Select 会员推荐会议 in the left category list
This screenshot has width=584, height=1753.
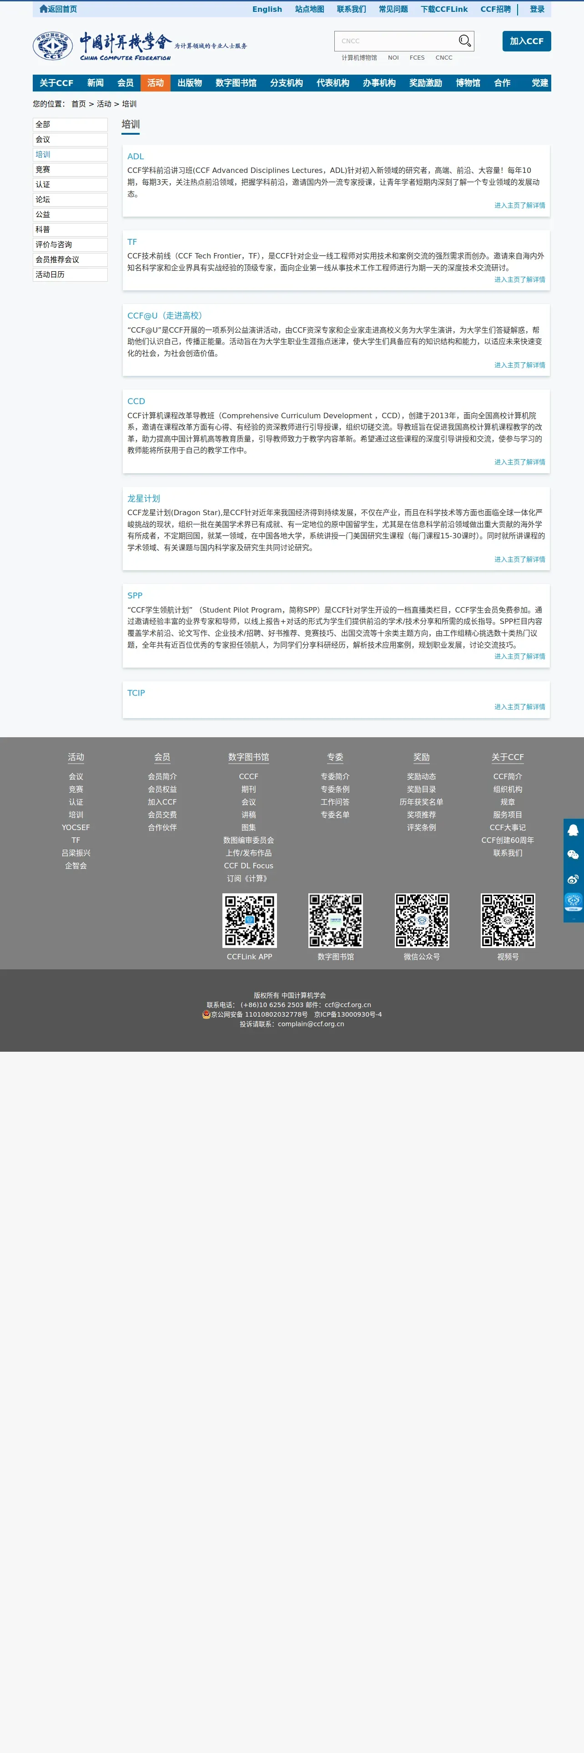click(70, 259)
